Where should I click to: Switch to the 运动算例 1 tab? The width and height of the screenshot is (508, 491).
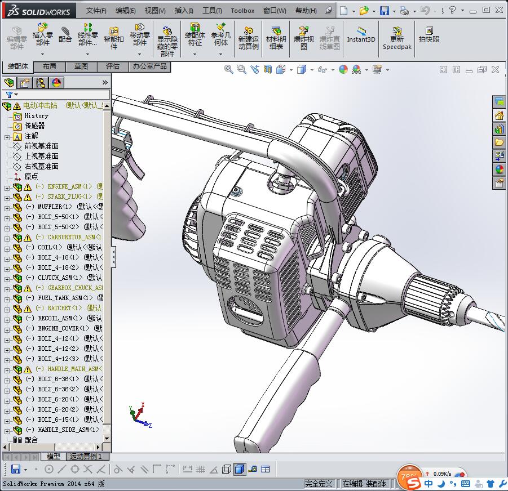click(86, 457)
